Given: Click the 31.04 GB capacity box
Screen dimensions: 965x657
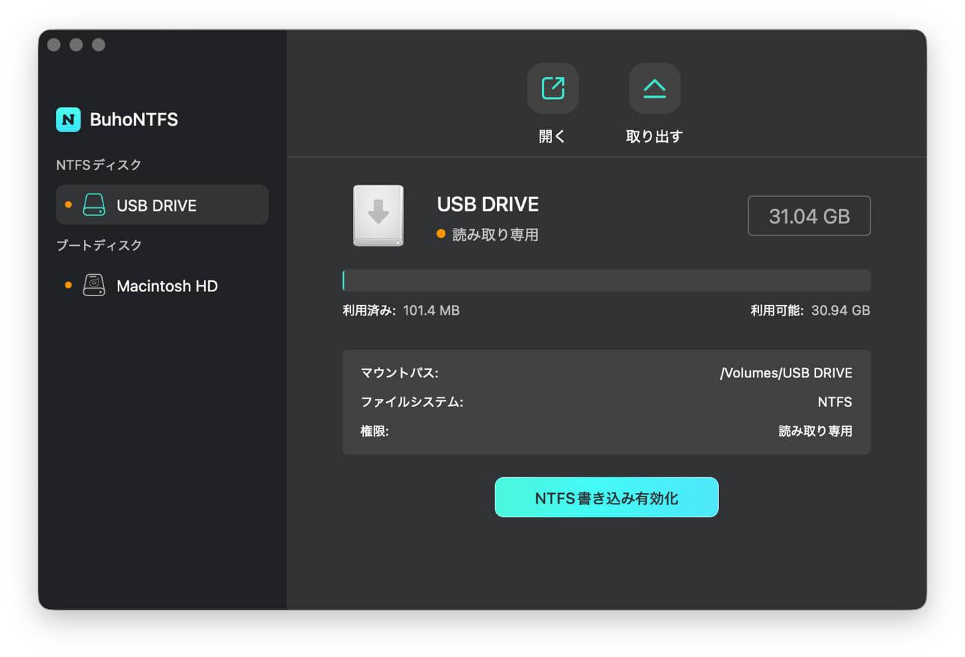Looking at the screenshot, I should pos(809,216).
